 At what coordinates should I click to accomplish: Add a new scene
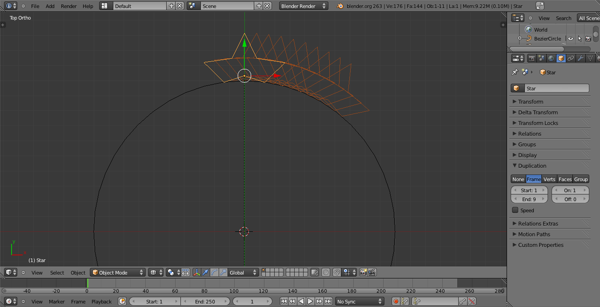(259, 6)
